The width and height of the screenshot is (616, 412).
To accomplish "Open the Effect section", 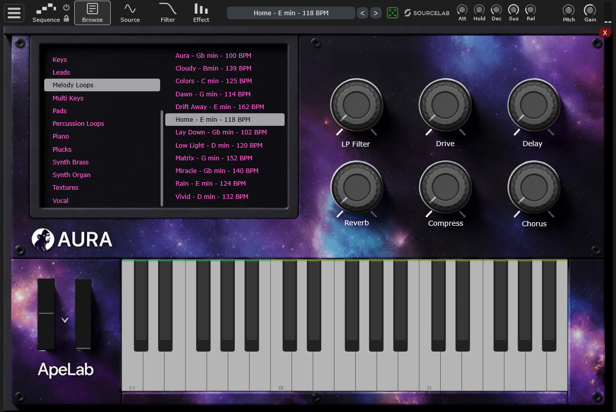I will [201, 13].
